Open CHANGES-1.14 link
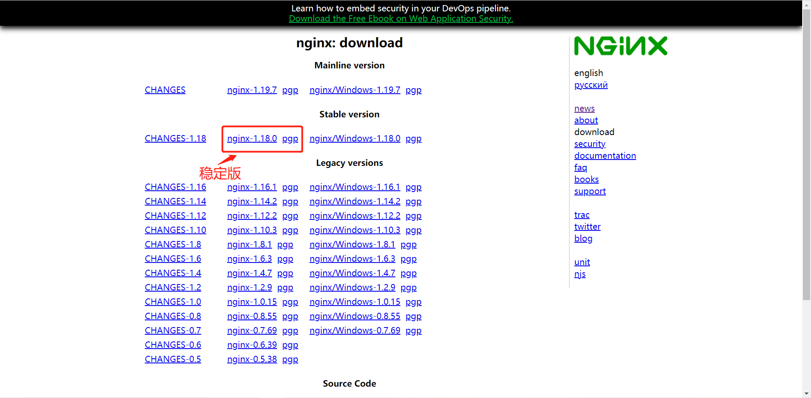Screen dimensions: 811x398 (x=175, y=201)
